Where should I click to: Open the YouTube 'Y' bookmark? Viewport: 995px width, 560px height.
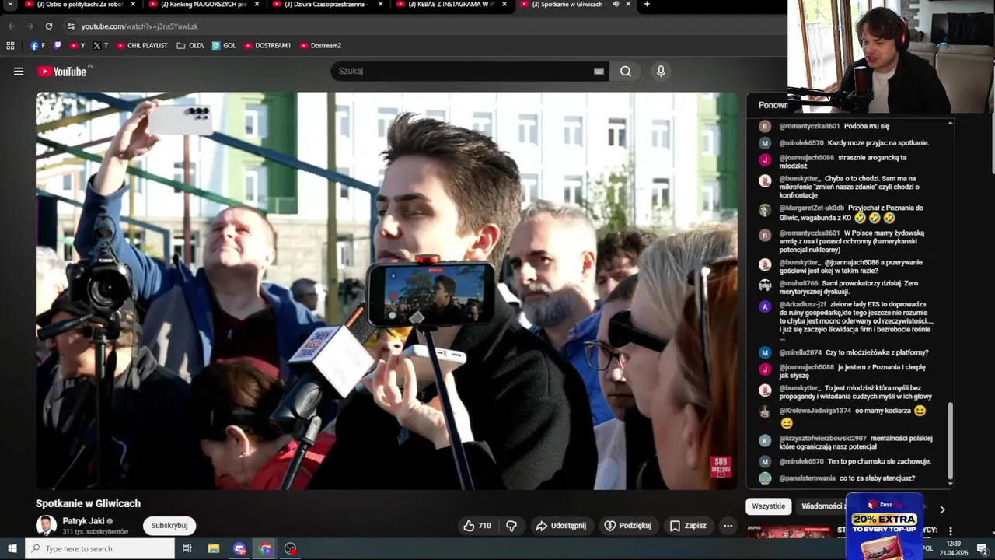pyautogui.click(x=77, y=46)
